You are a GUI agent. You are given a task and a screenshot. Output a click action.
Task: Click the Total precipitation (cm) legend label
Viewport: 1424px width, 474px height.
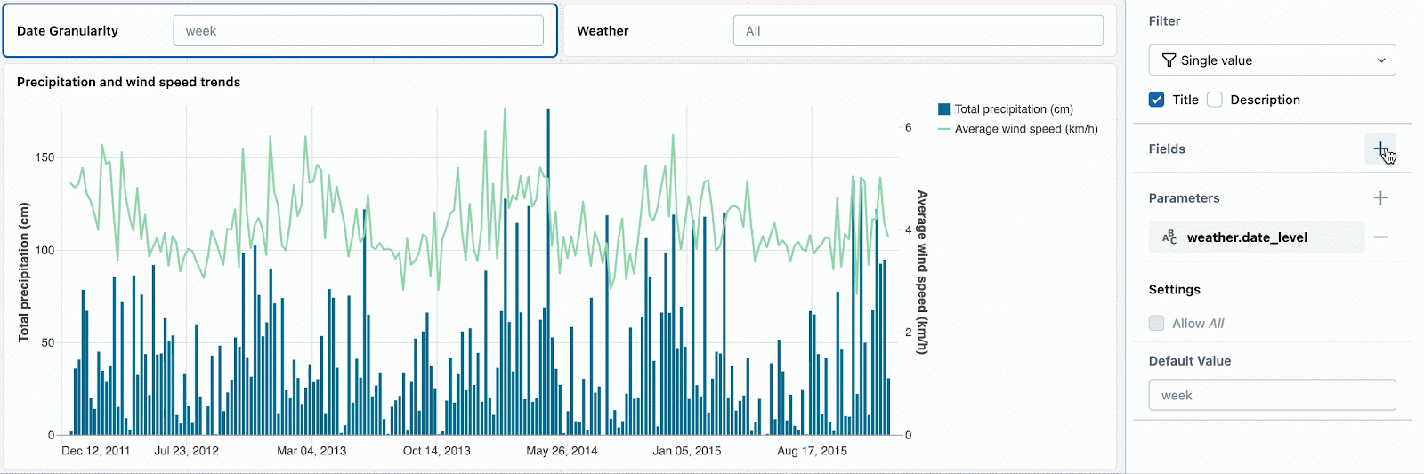pyautogui.click(x=1014, y=109)
